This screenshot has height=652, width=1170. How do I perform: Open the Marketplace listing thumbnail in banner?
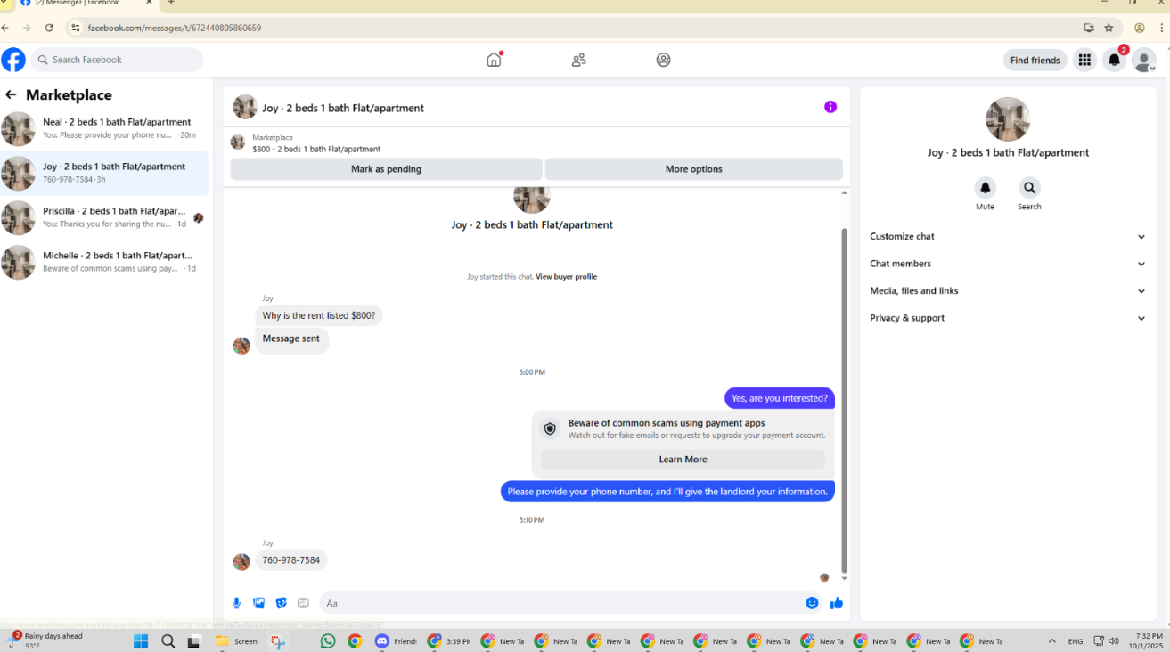click(238, 143)
